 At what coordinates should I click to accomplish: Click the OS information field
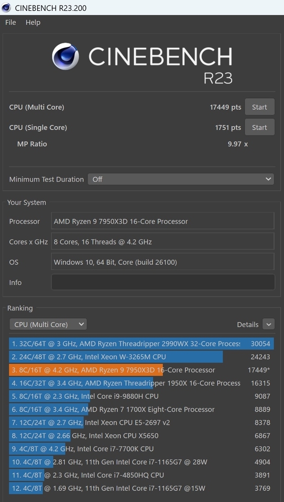tap(163, 262)
